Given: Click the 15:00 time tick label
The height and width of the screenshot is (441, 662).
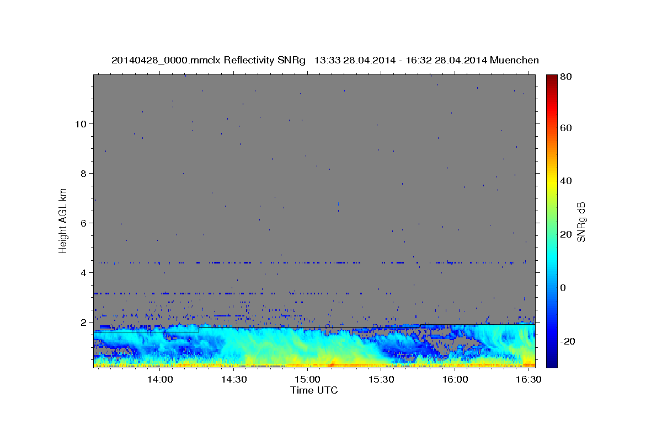Looking at the screenshot, I should pyautogui.click(x=307, y=380).
